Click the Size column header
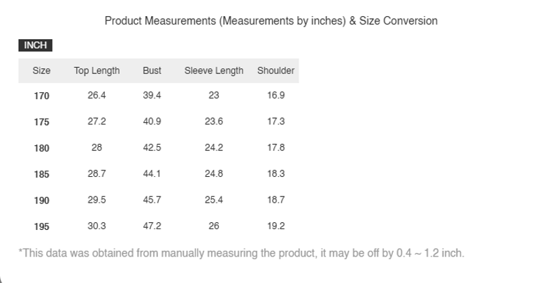Screen dimensions: 537x283 (x=41, y=71)
